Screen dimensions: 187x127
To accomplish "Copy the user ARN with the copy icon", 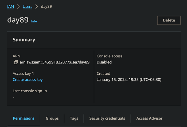I will click(x=16, y=62).
